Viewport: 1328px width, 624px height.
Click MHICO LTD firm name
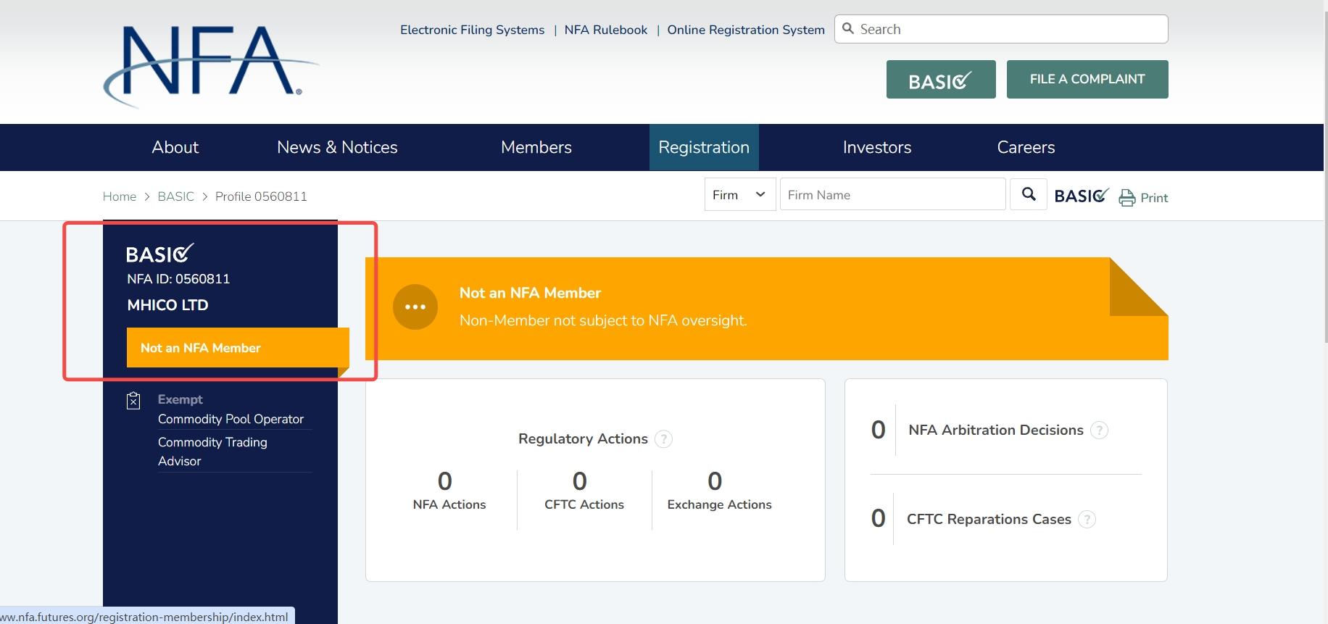(167, 305)
